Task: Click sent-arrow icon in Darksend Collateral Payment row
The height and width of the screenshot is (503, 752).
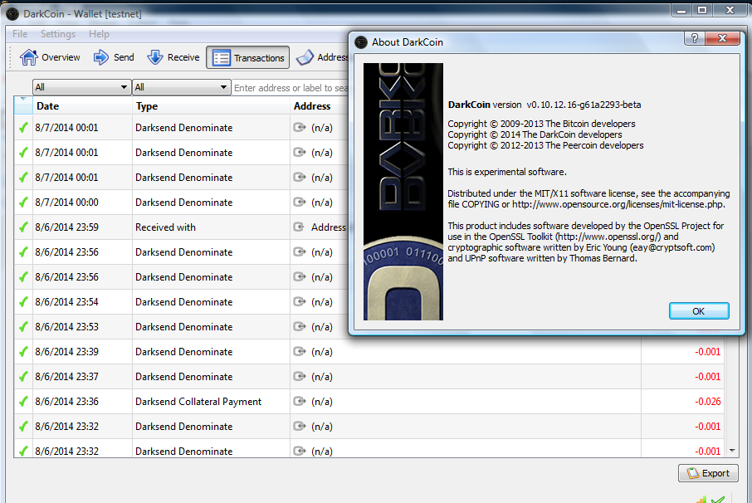Action: 300,402
